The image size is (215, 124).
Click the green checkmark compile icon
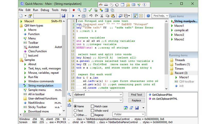tap(90, 10)
